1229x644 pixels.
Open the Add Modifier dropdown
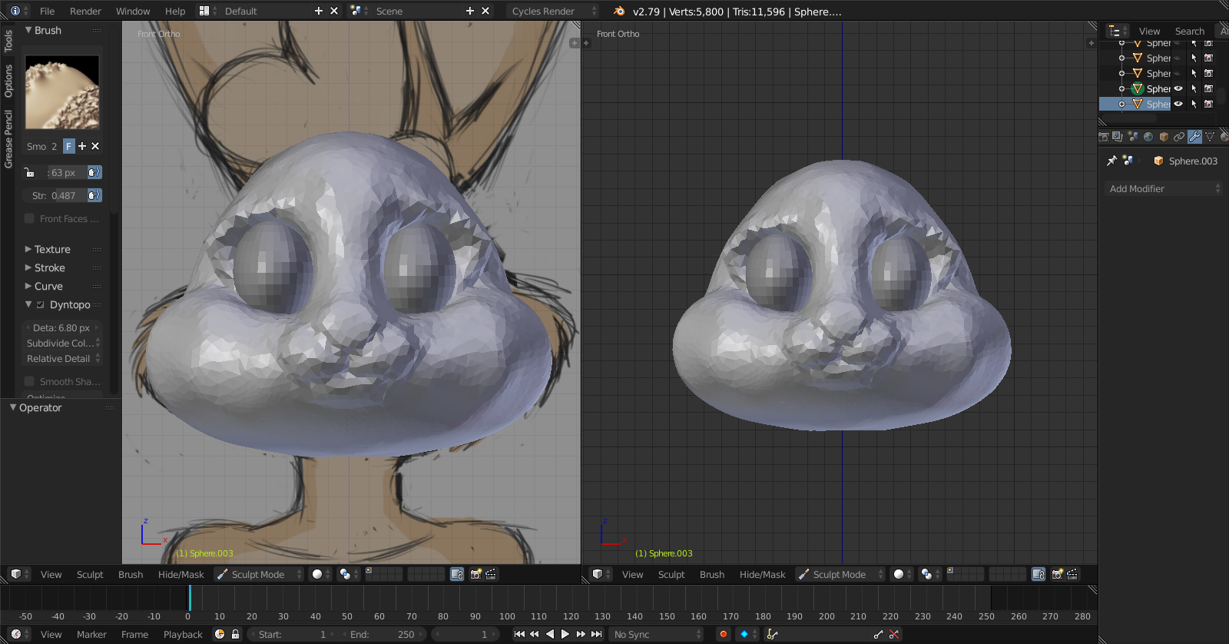(1164, 188)
